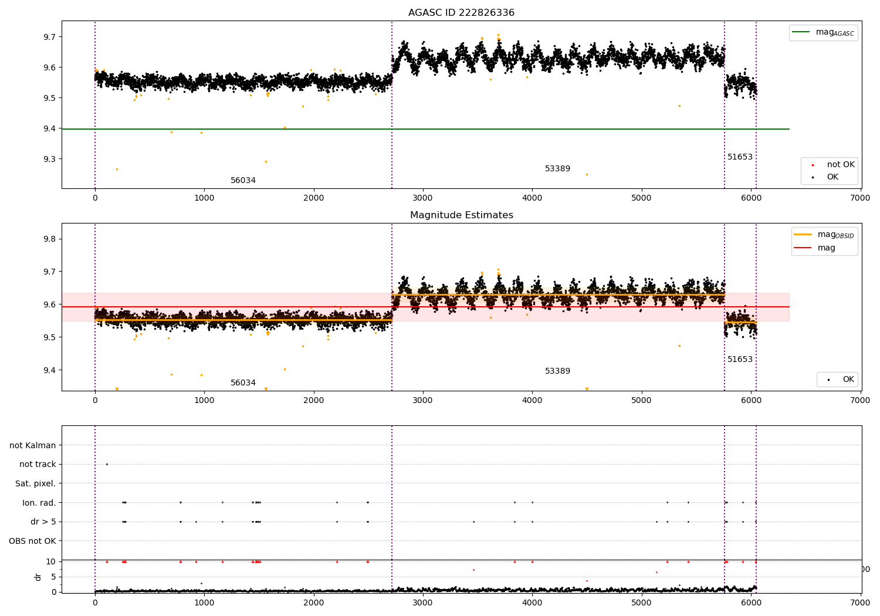
Task: Click x-tick label 6000 under the bottom dr plot
Action: (x=751, y=603)
